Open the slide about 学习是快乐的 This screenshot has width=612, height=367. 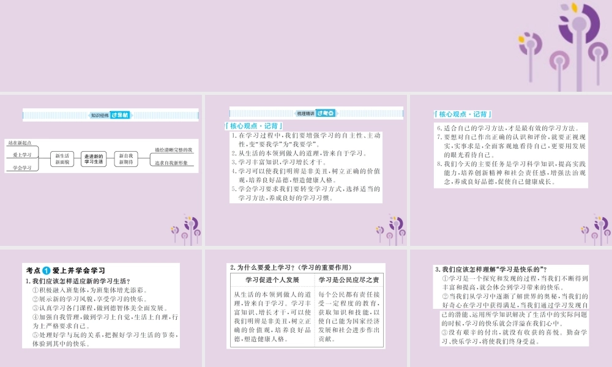511,308
